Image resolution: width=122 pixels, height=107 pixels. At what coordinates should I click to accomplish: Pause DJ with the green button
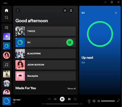pyautogui.click(x=70, y=43)
